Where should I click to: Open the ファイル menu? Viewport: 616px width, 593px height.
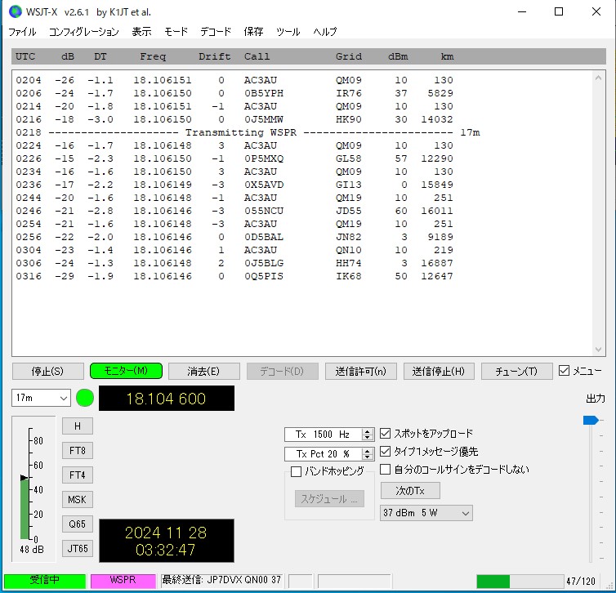click(22, 31)
